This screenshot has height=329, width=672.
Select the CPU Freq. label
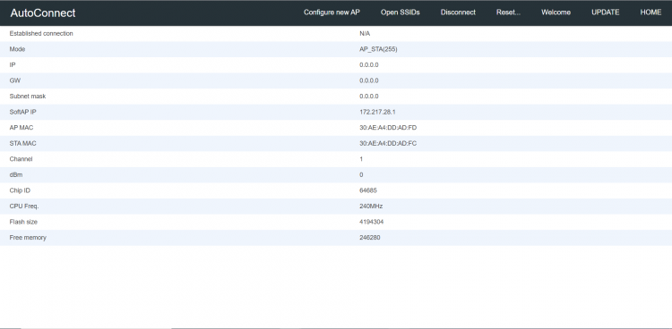pos(24,207)
